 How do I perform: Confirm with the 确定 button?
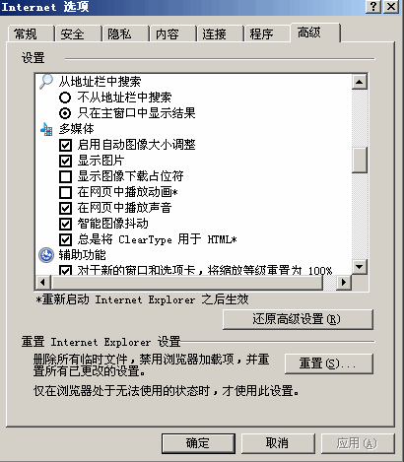tap(198, 443)
